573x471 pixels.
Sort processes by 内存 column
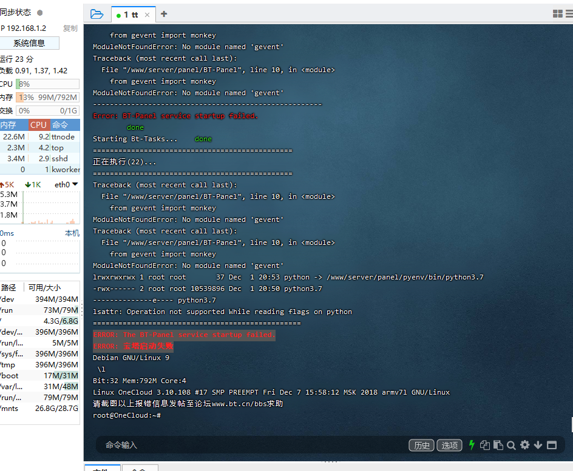pyautogui.click(x=14, y=125)
